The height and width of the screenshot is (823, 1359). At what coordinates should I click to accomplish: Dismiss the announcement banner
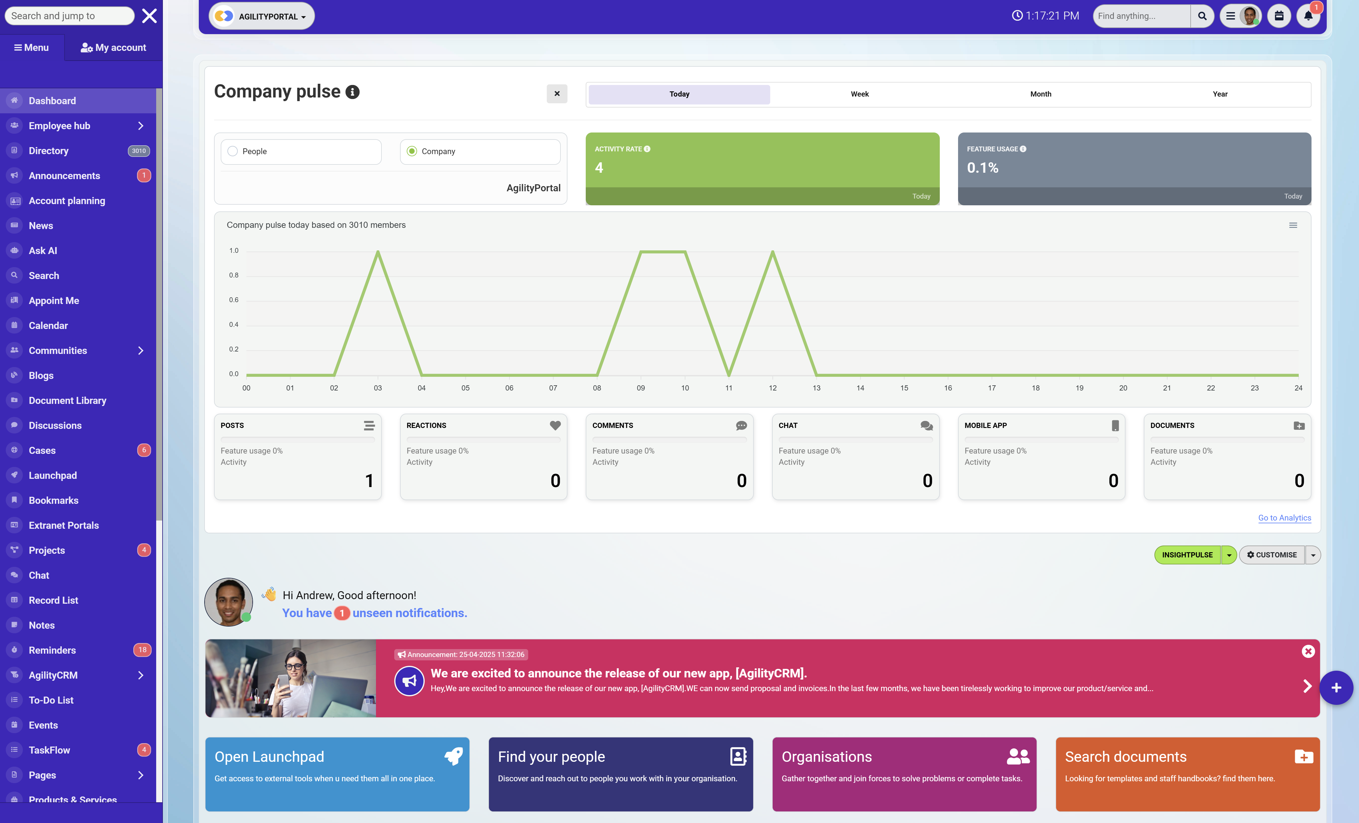[x=1308, y=651]
